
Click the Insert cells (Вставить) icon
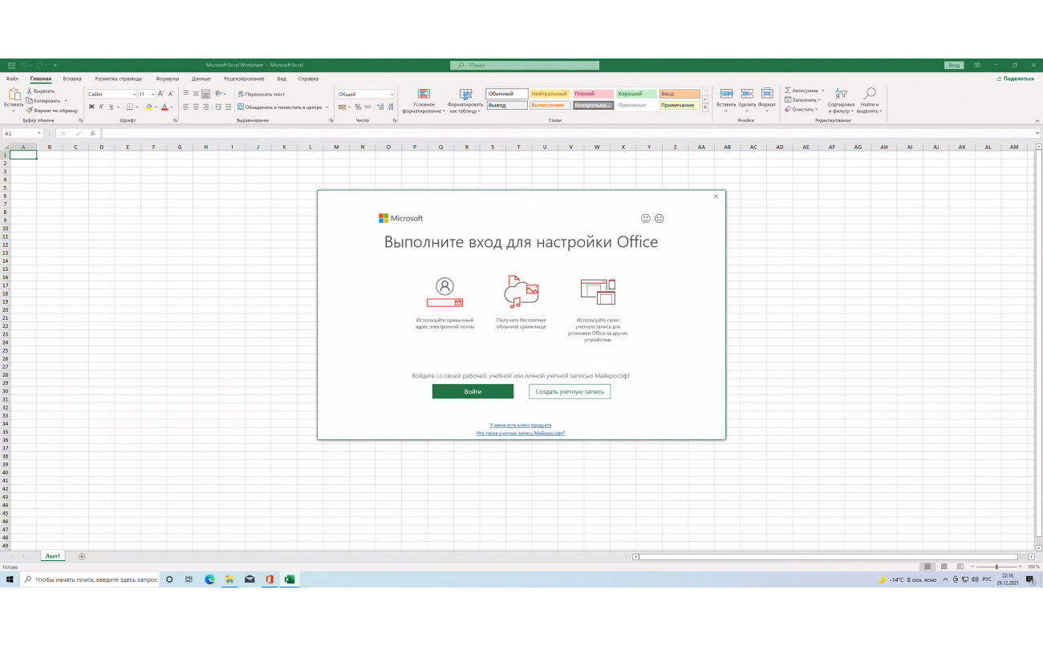click(x=726, y=94)
